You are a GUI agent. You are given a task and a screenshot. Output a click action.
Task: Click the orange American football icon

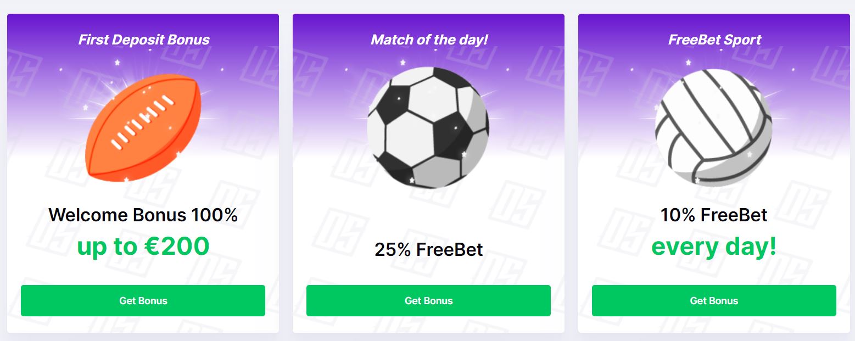click(143, 127)
